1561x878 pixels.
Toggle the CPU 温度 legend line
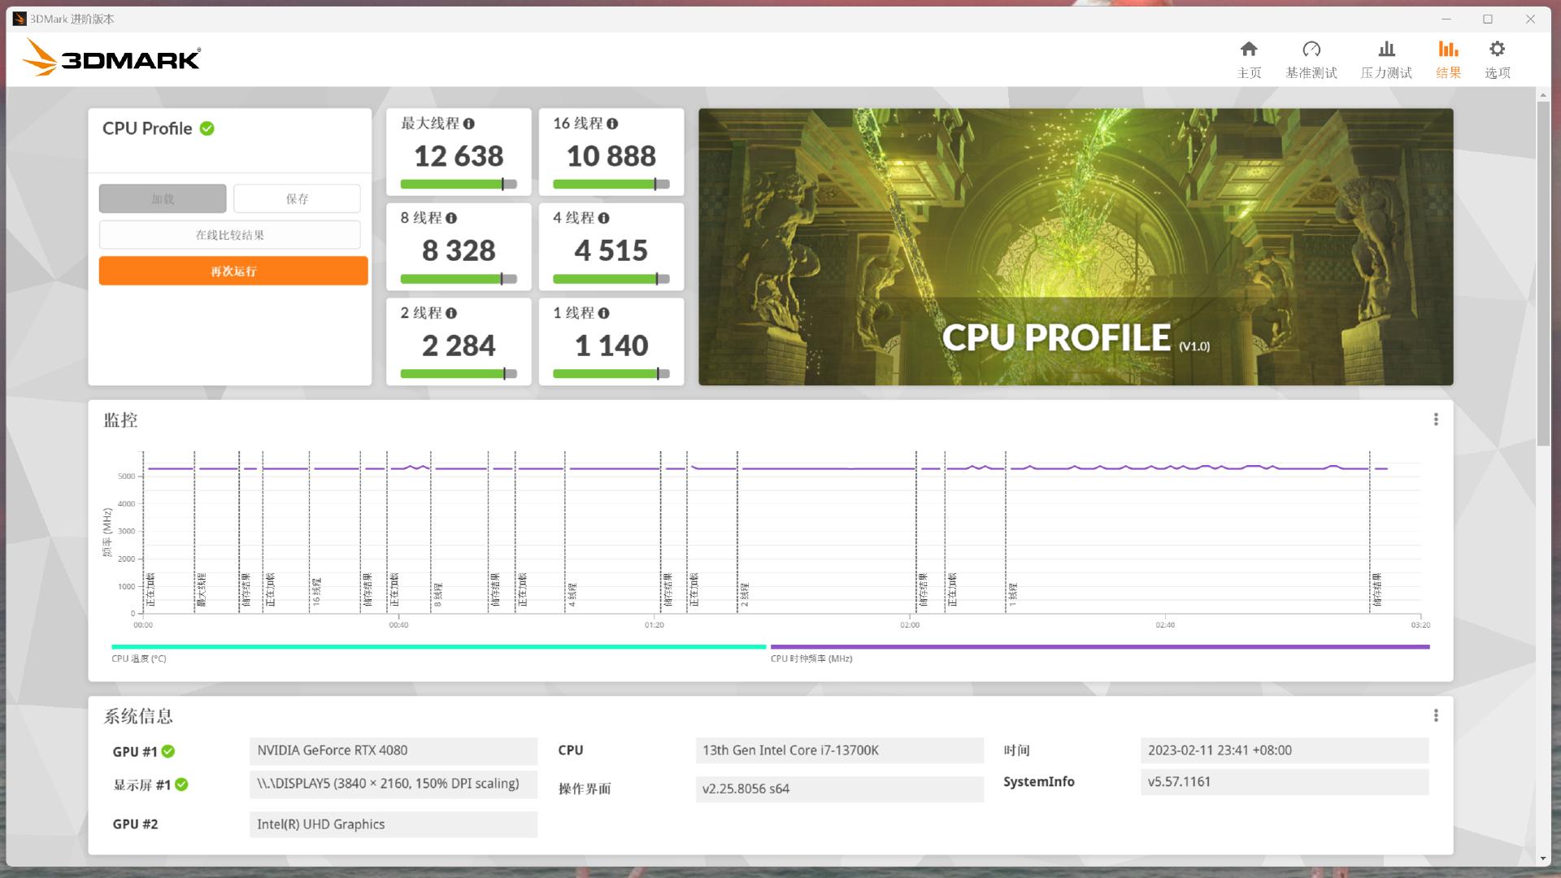(438, 647)
